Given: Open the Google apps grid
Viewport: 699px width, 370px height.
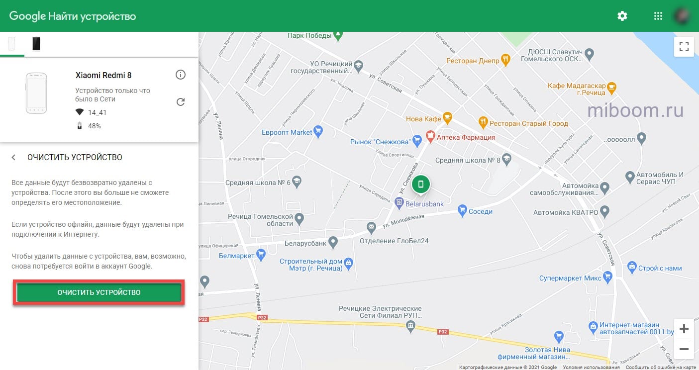Looking at the screenshot, I should pyautogui.click(x=658, y=16).
